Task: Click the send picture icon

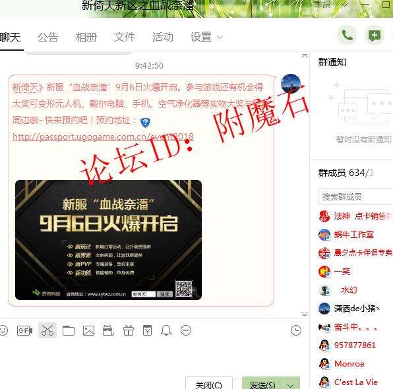Action: (x=88, y=330)
